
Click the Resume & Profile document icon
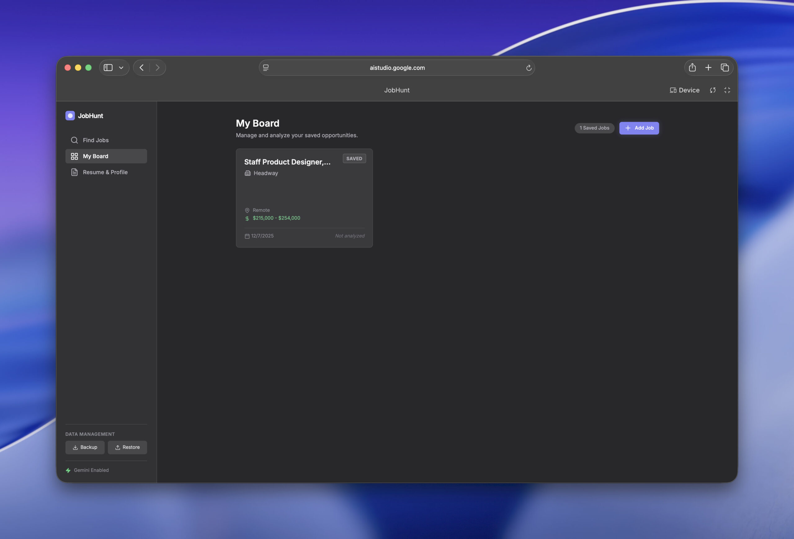pos(74,172)
